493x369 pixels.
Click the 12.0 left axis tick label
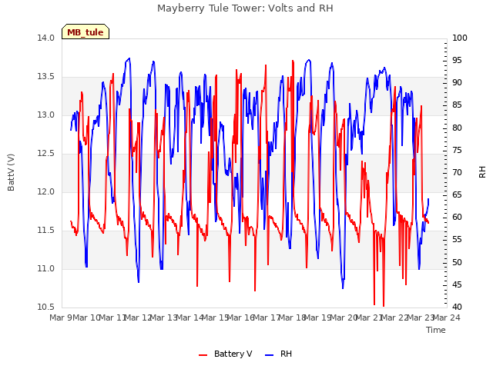46,191
